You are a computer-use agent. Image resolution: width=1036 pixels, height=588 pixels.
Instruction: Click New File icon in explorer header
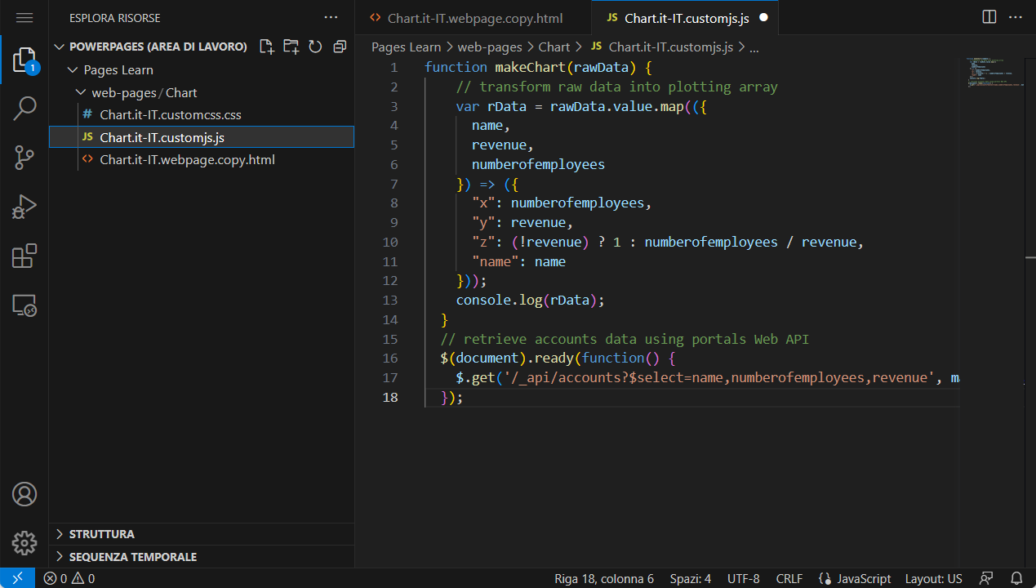(266, 47)
